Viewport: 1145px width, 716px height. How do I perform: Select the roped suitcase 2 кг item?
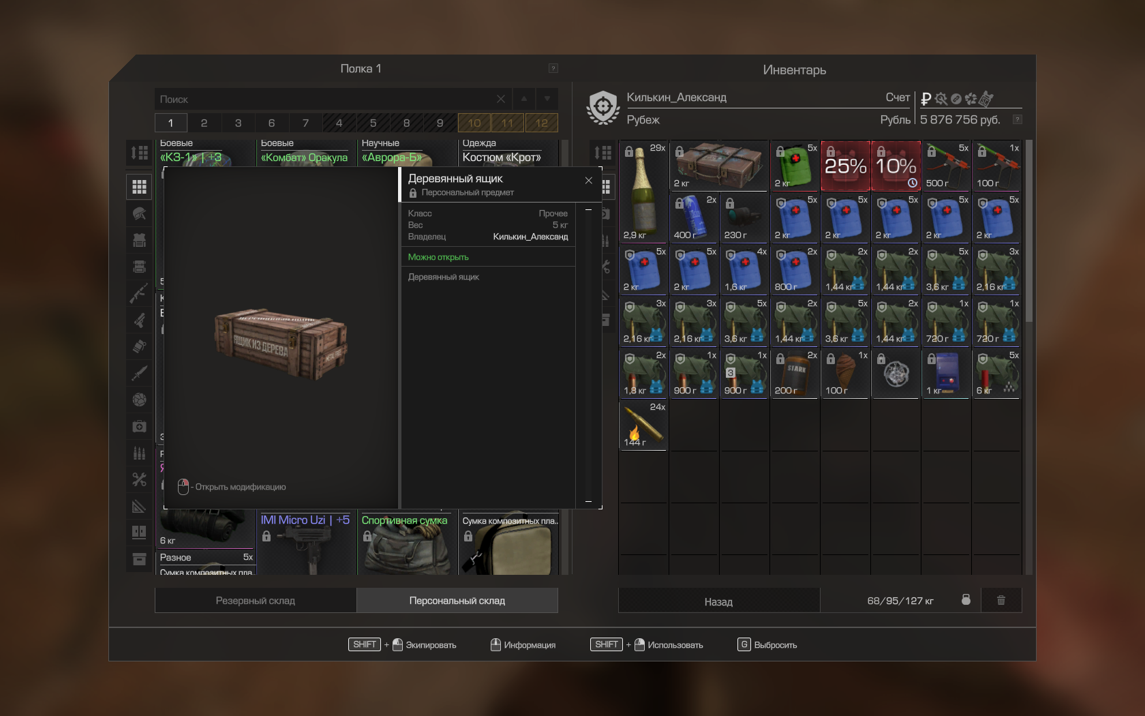pos(718,166)
